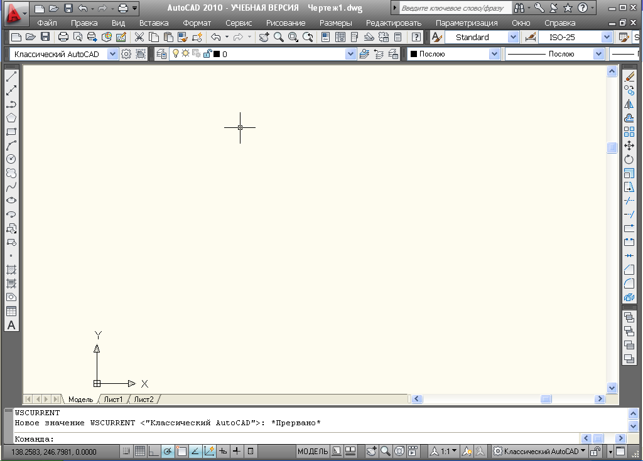
Task: Open the linetype dropdown 'Послою'
Action: [598, 54]
